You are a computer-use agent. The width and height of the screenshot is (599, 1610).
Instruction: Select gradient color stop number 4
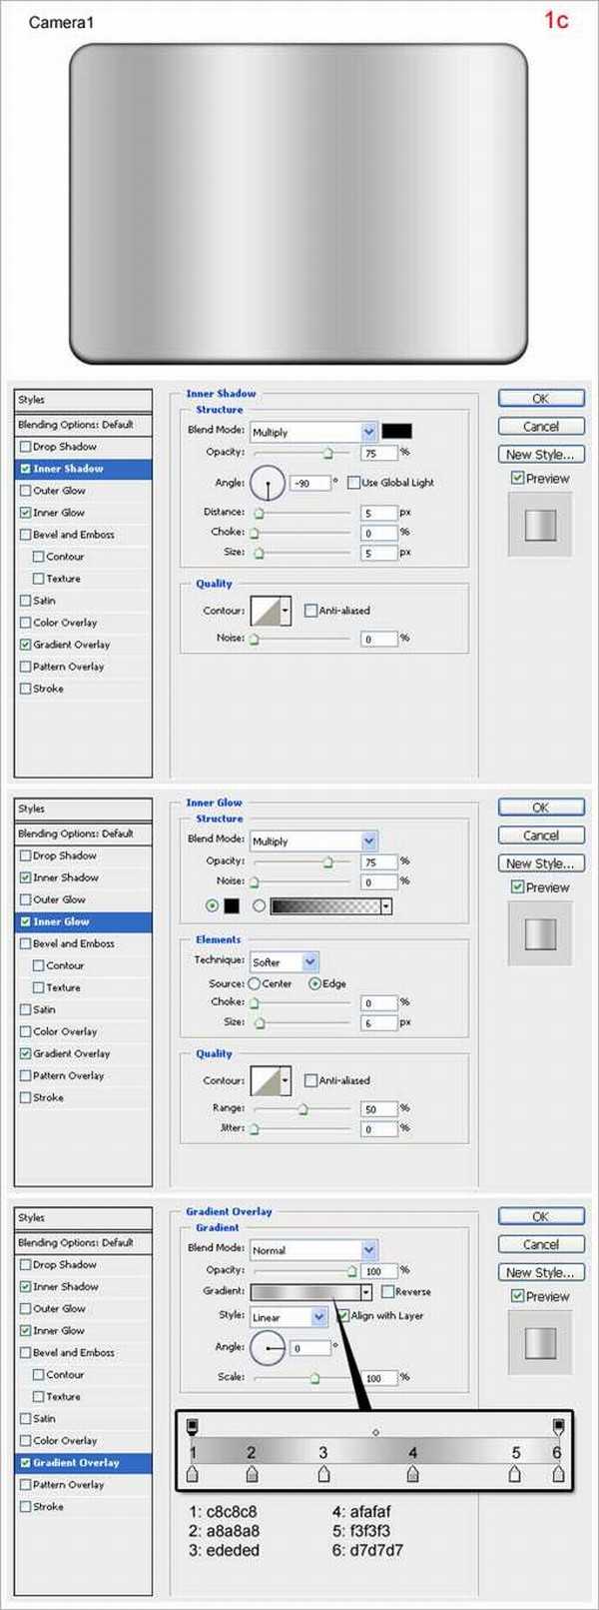click(412, 1474)
